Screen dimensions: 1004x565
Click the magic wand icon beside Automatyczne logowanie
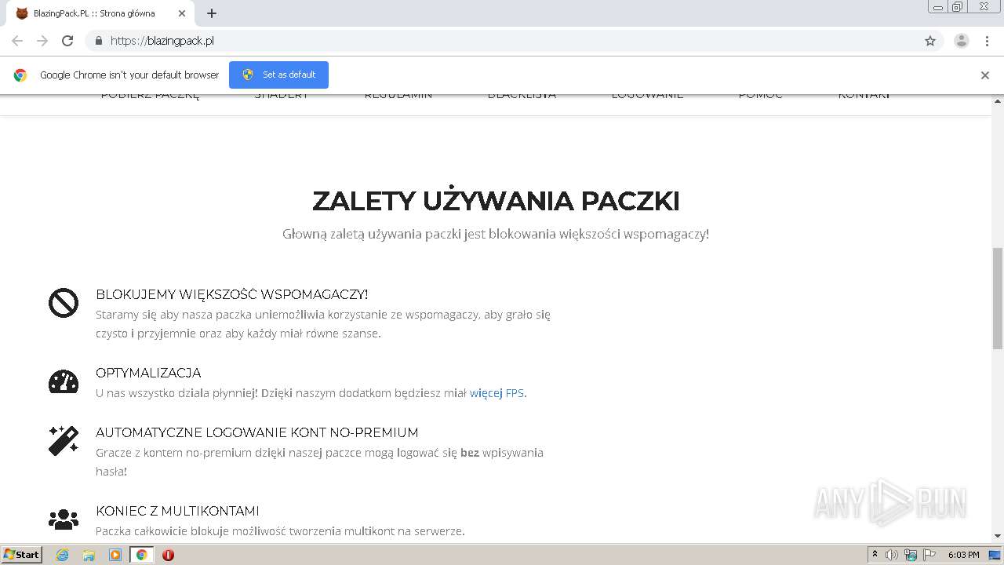pyautogui.click(x=64, y=441)
